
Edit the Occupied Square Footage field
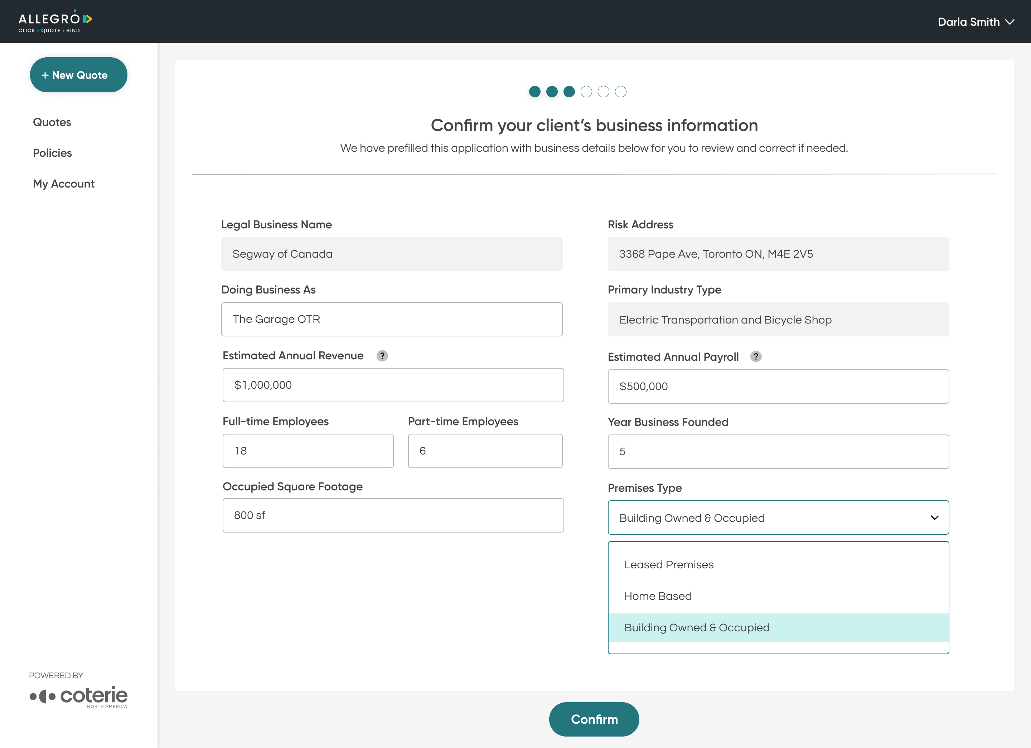pos(393,515)
